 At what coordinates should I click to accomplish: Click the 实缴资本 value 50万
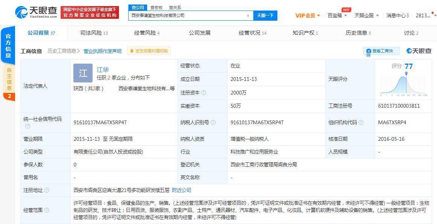[236, 106]
